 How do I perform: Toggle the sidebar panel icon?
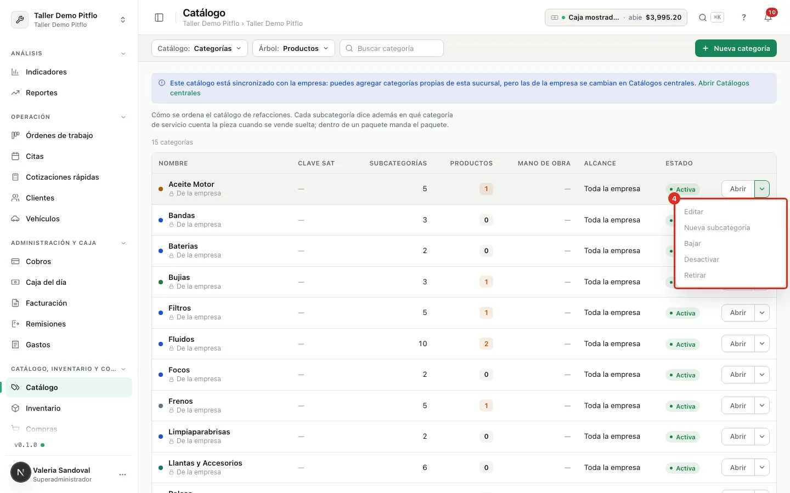159,18
